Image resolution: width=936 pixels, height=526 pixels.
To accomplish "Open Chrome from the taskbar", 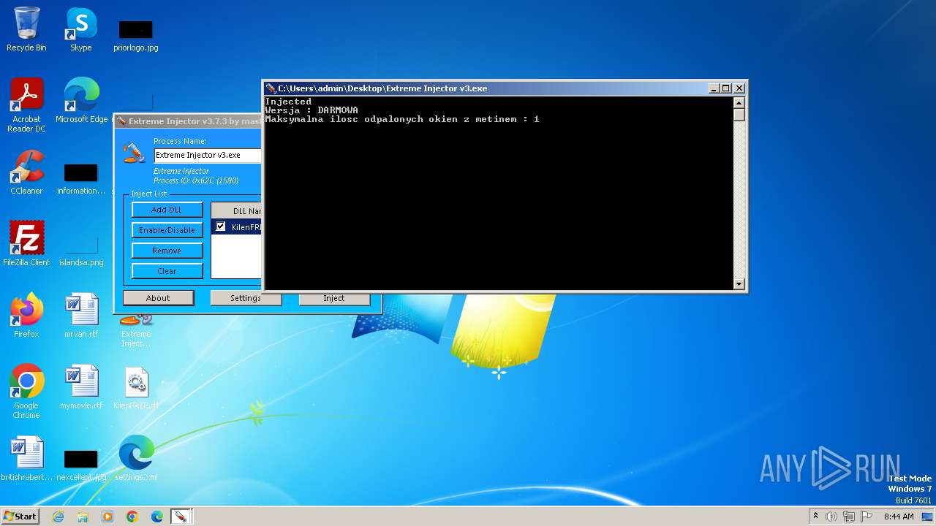I will coord(132,517).
